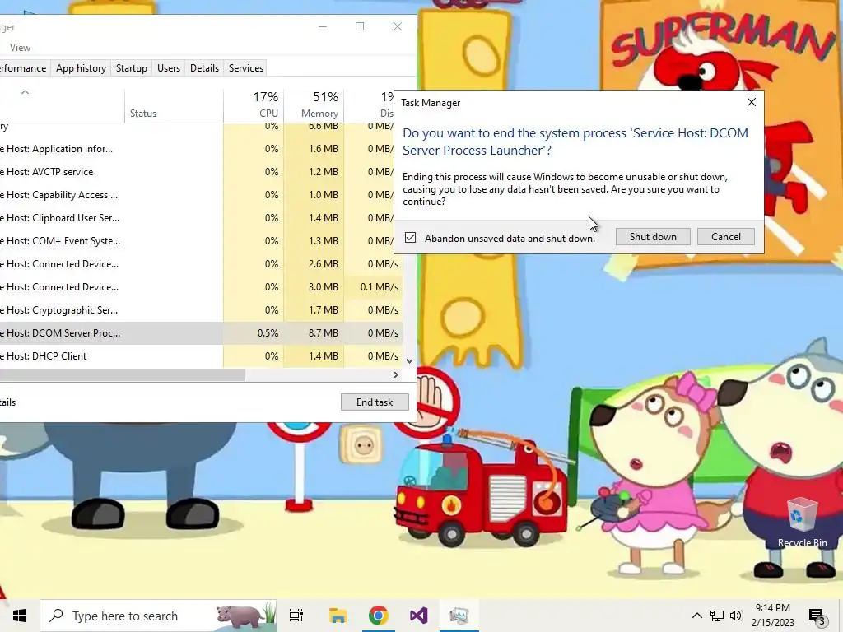Switch to the App history tab
This screenshot has height=632, width=843.
[x=81, y=68]
